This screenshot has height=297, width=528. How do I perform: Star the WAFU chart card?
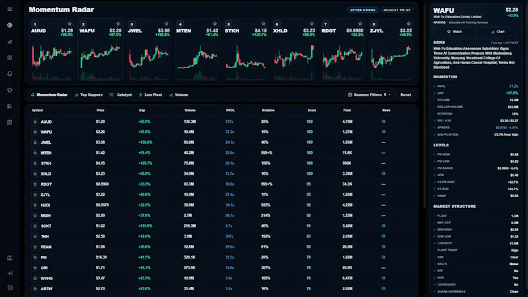point(118,24)
